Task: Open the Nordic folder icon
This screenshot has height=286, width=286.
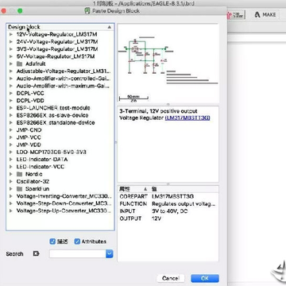Action: click(x=20, y=174)
